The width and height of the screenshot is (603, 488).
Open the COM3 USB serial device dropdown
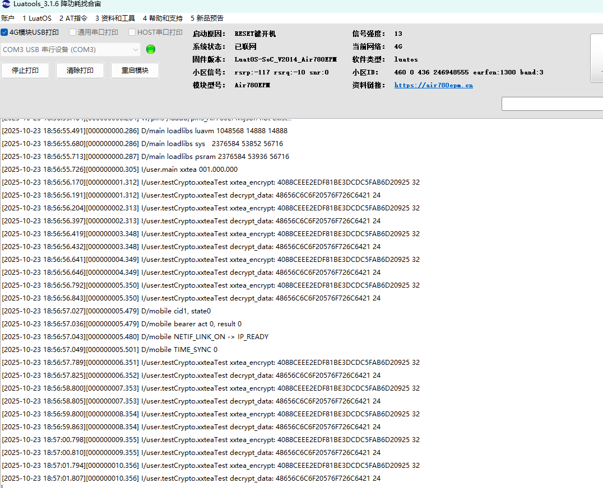pyautogui.click(x=71, y=50)
